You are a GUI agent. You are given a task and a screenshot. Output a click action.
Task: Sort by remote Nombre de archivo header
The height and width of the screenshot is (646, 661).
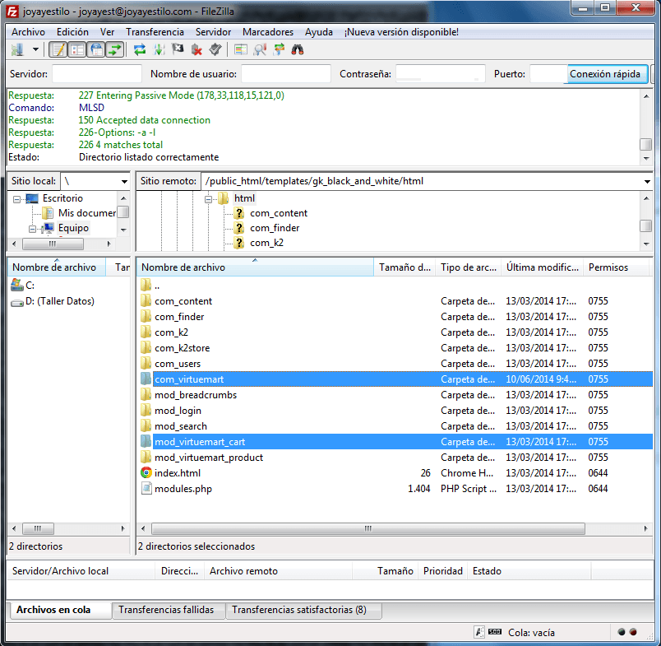tap(256, 267)
